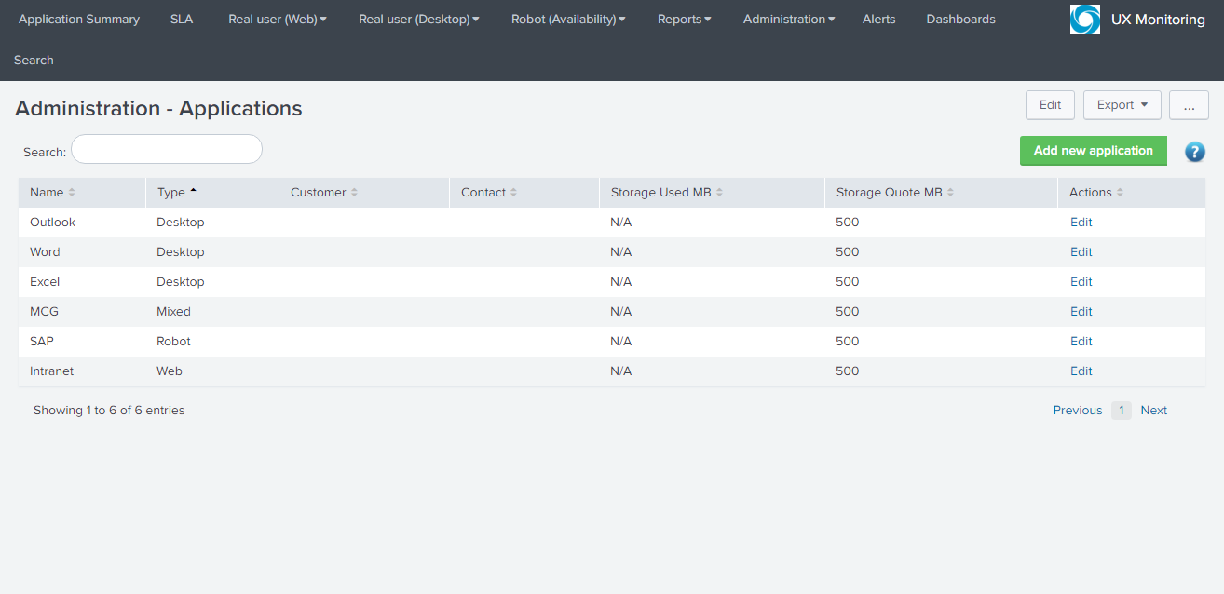Open the Dashboards page
Image resolution: width=1224 pixels, height=594 pixels.
[x=960, y=20]
